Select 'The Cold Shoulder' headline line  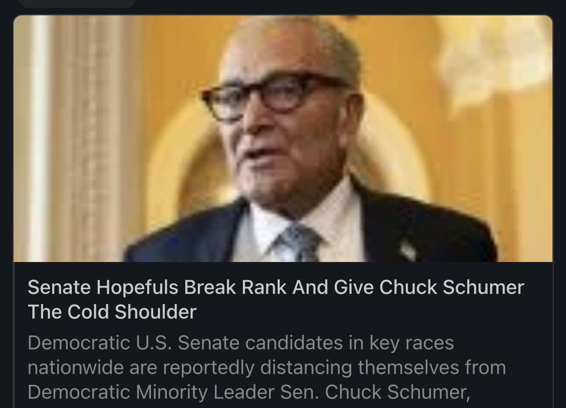click(112, 312)
